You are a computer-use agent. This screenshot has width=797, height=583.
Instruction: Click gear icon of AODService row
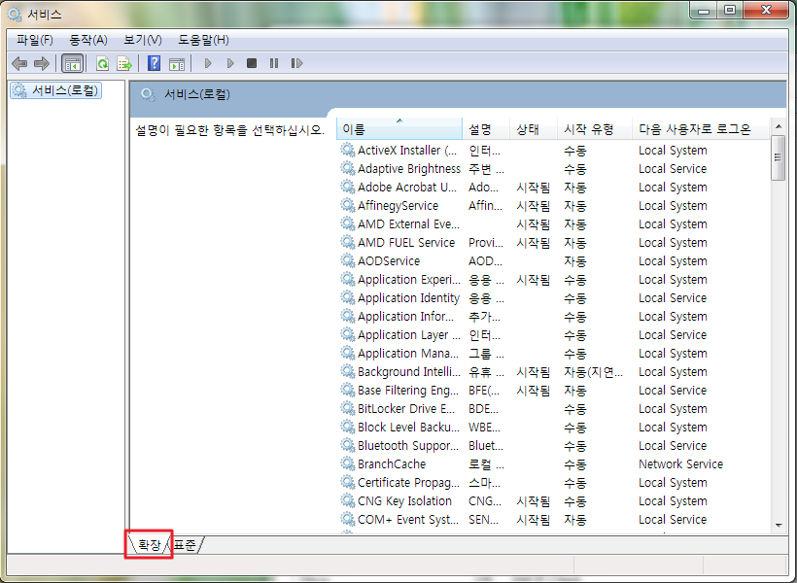pos(348,260)
